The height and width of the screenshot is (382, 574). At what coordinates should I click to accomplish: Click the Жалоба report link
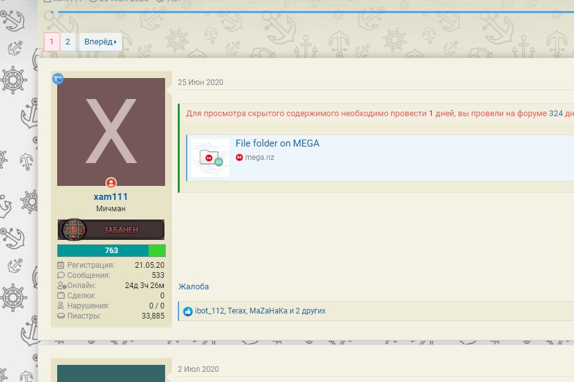pyautogui.click(x=193, y=287)
